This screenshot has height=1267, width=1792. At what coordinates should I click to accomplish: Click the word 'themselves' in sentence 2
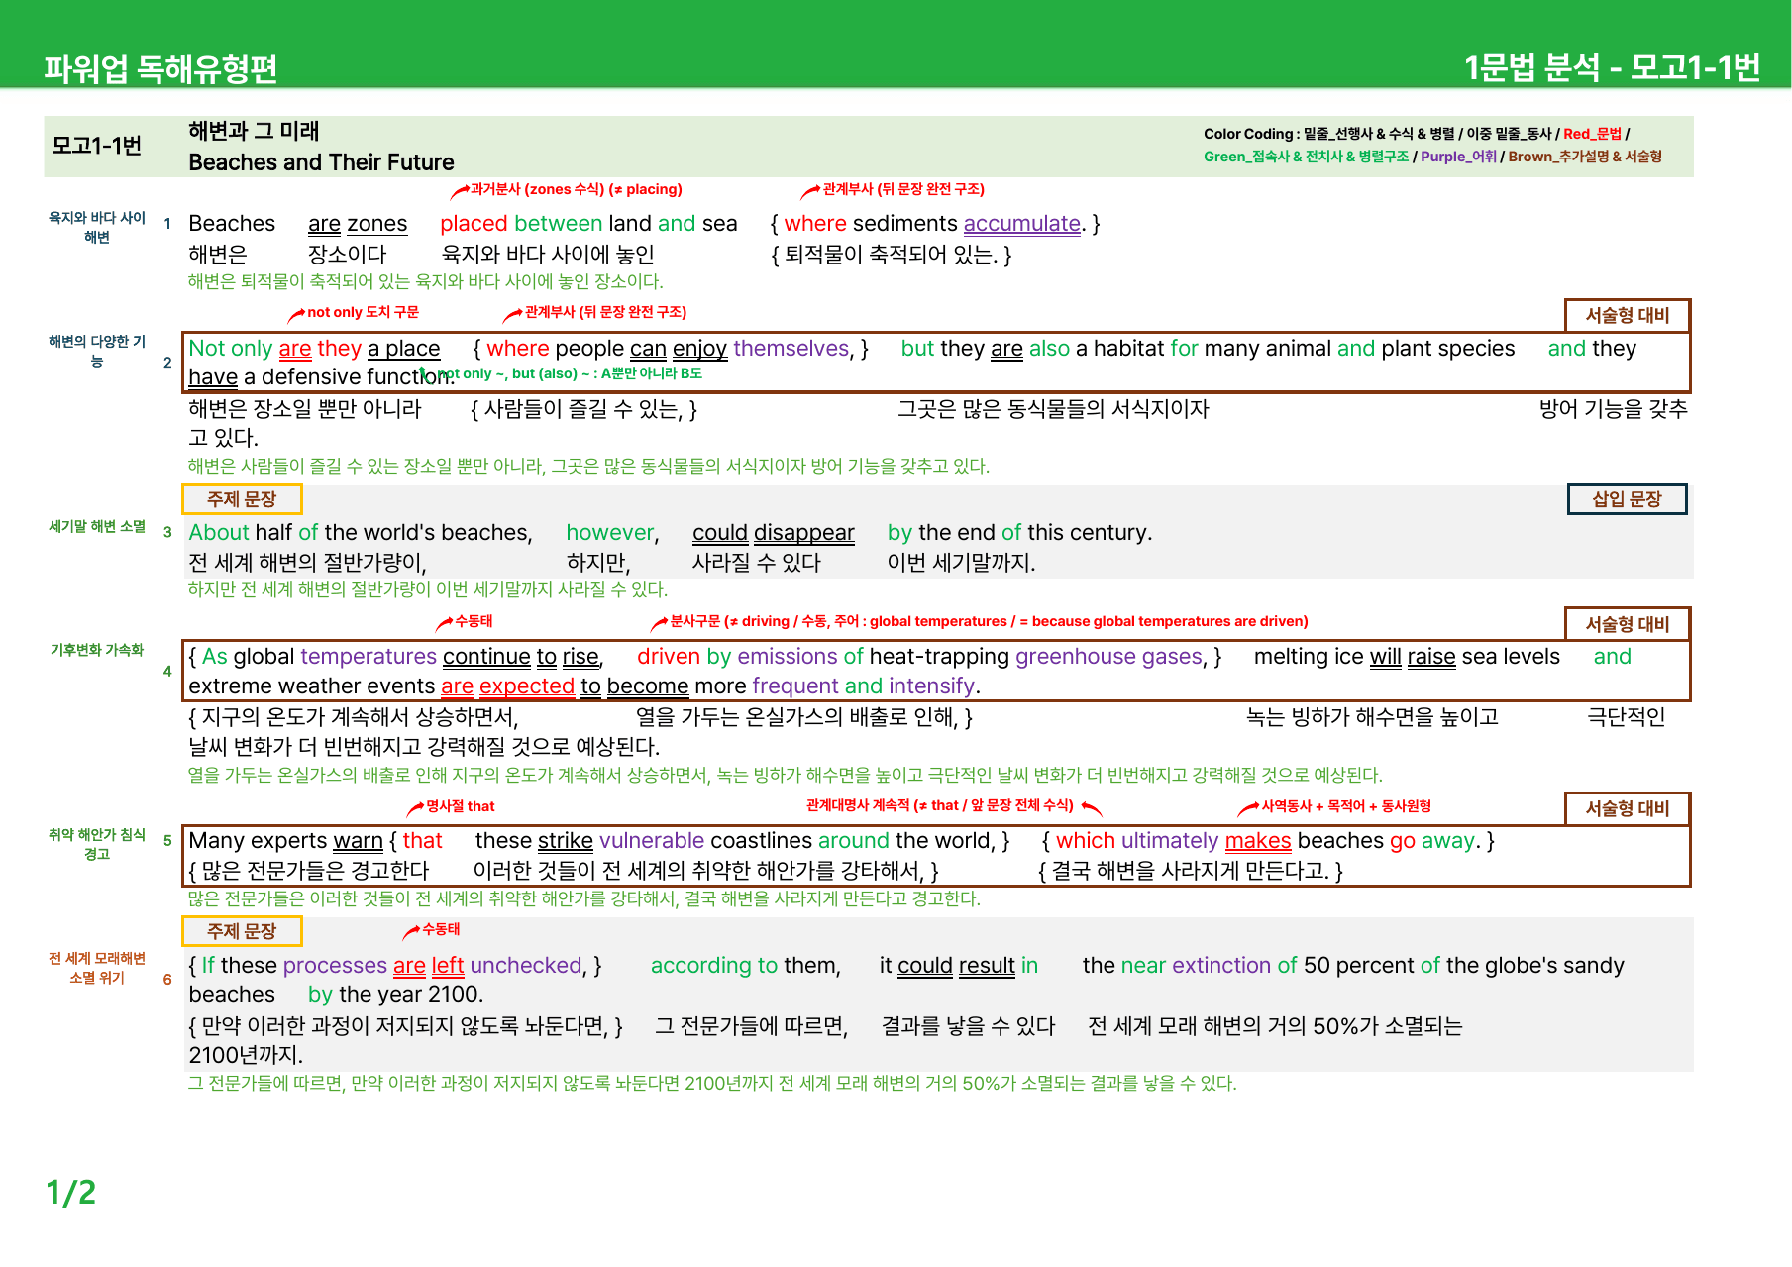pyautogui.click(x=791, y=349)
